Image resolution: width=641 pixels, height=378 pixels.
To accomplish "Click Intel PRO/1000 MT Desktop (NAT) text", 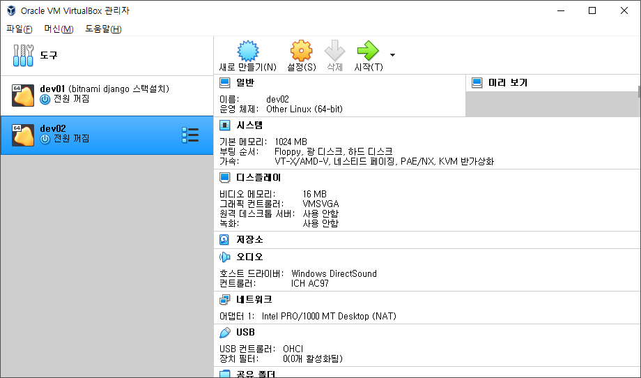I will [x=329, y=316].
